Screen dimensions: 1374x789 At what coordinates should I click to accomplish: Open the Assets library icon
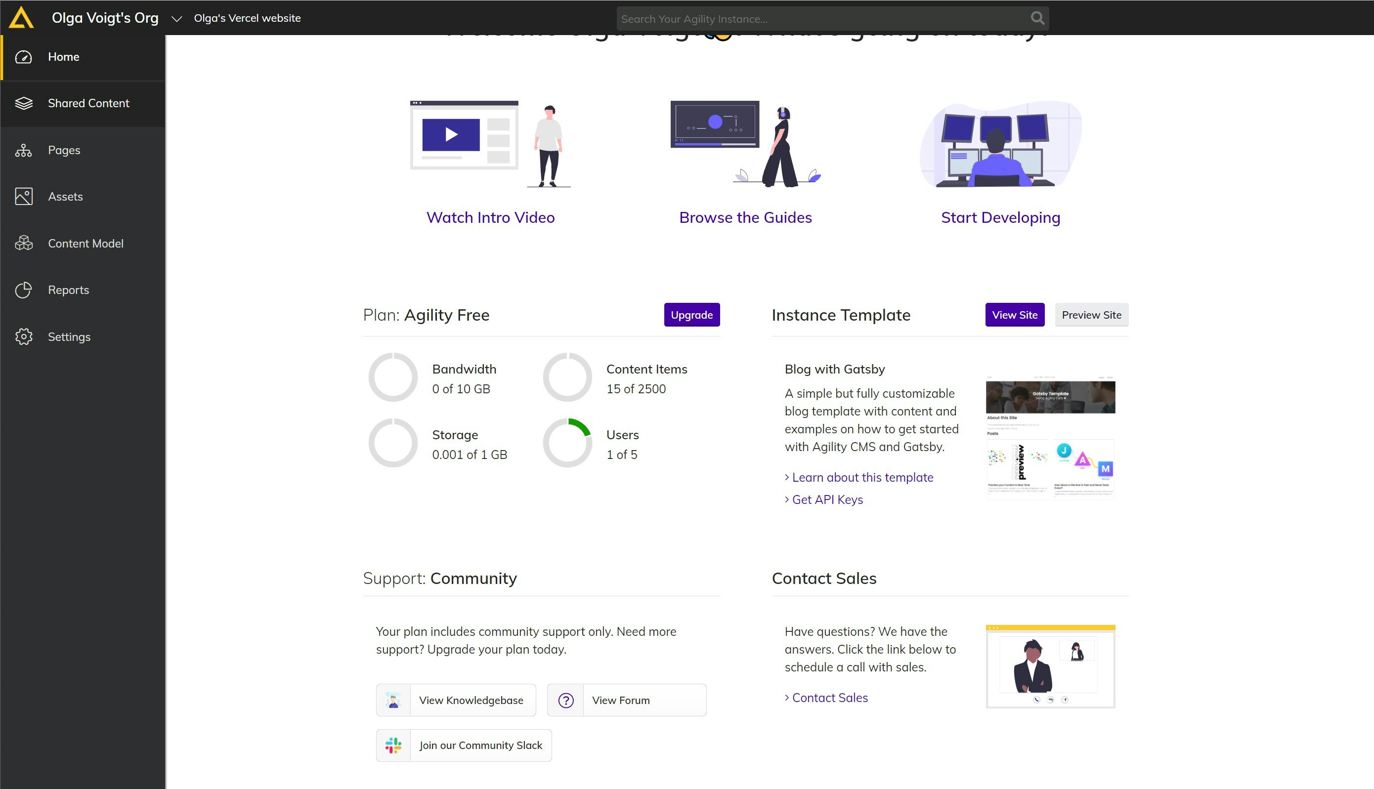pos(24,196)
